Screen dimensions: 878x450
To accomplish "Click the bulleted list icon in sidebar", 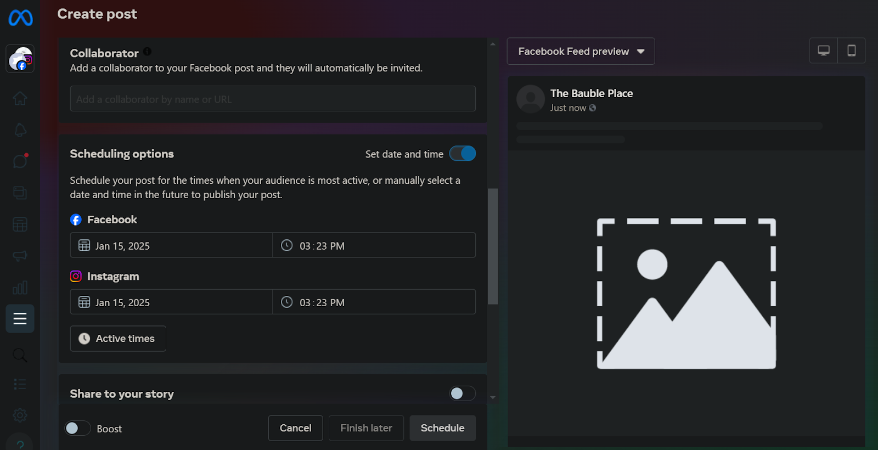I will click(x=20, y=384).
